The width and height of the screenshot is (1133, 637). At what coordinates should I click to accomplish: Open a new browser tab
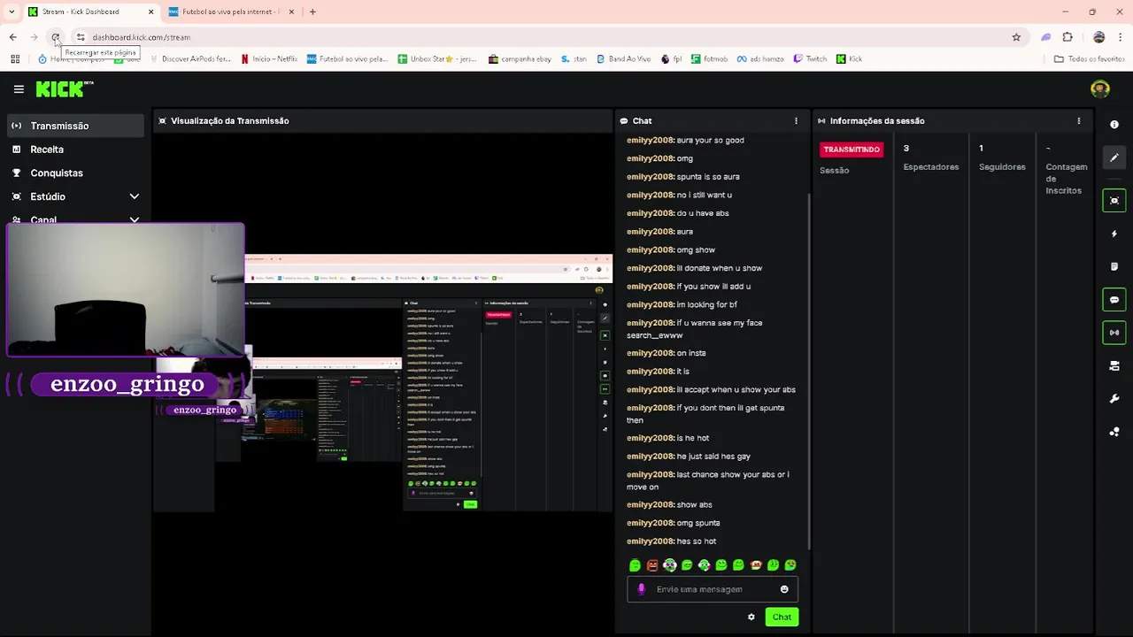[312, 12]
